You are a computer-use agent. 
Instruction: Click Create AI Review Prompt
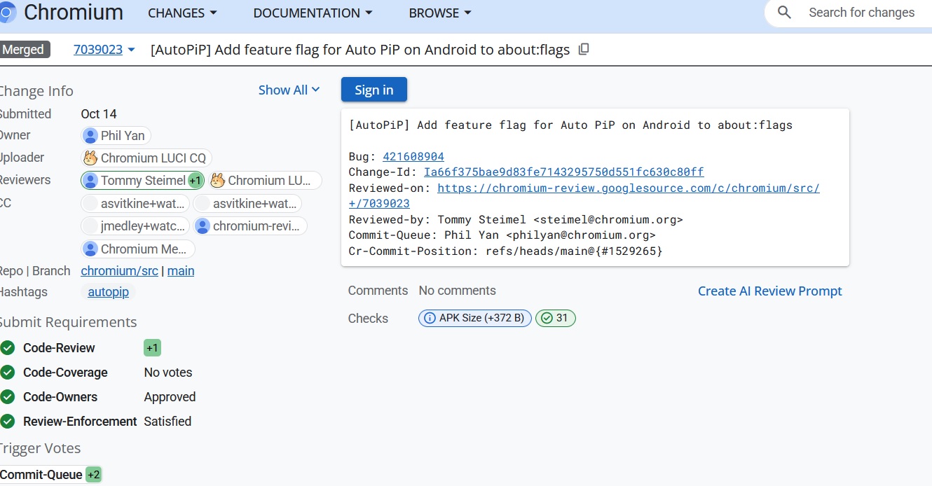point(769,291)
